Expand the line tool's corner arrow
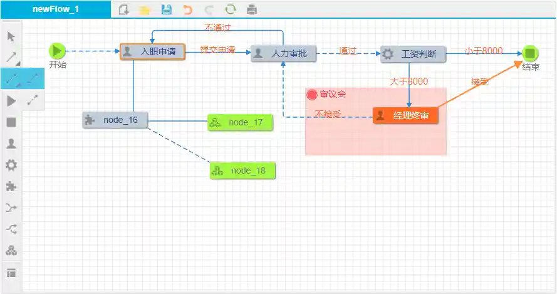Screen dimensions: 557x294 pyautogui.click(x=18, y=63)
